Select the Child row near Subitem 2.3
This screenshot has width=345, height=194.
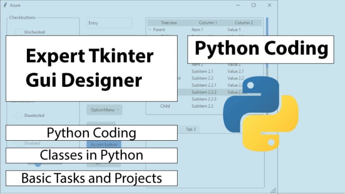[x=165, y=106]
